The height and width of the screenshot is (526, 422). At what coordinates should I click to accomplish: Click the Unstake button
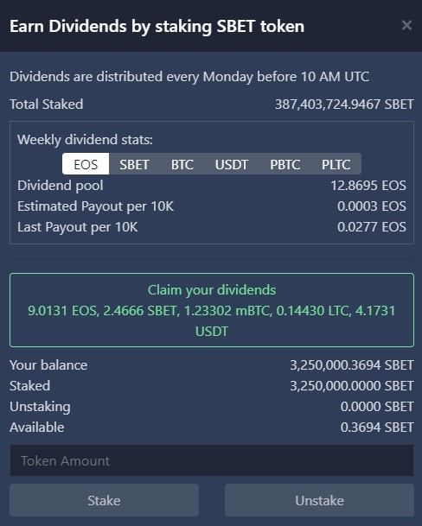point(319,500)
